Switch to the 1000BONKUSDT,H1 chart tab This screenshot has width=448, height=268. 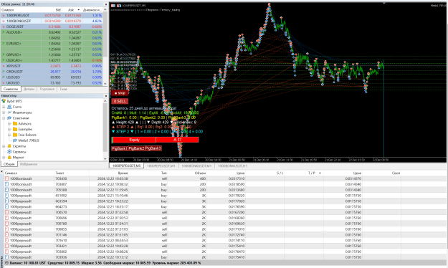point(232,166)
